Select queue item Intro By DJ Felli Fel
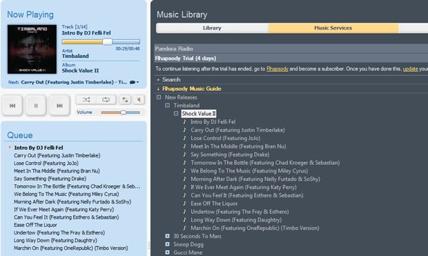428x256 pixels. pos(39,148)
